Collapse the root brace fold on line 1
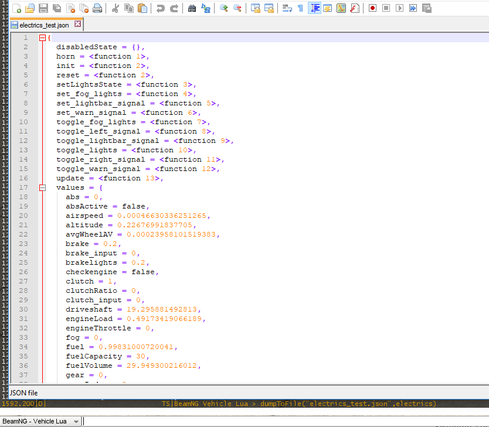The width and height of the screenshot is (489, 427). 42,38
